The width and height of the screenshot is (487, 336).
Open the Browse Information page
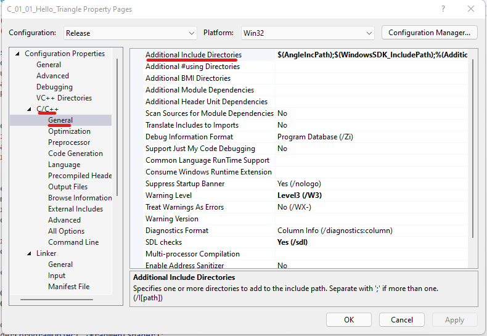coord(80,198)
